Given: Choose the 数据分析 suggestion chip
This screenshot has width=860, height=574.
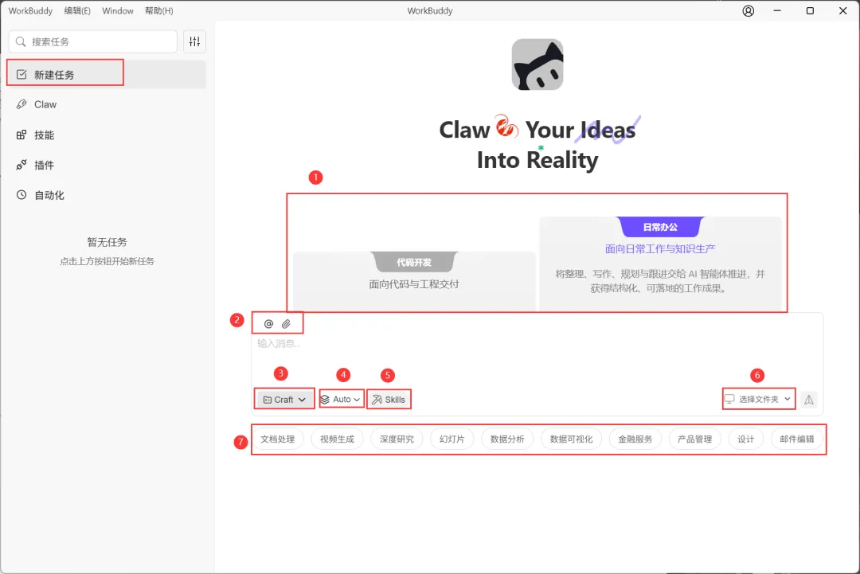Looking at the screenshot, I should tap(507, 439).
